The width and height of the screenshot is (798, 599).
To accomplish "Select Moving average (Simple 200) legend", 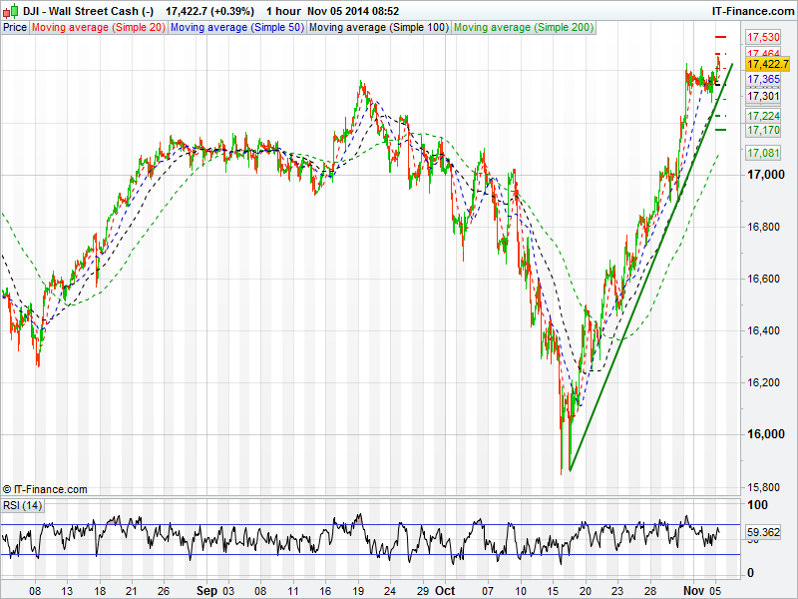I will 524,28.
